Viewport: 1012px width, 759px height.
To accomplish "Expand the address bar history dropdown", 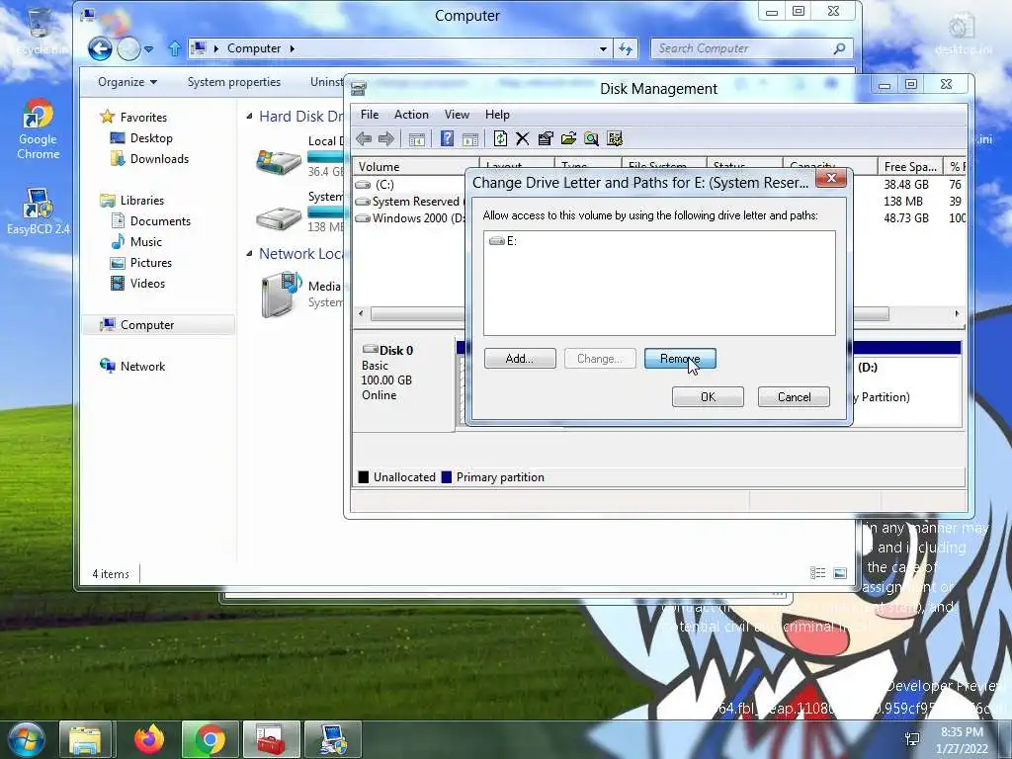I will pos(603,49).
